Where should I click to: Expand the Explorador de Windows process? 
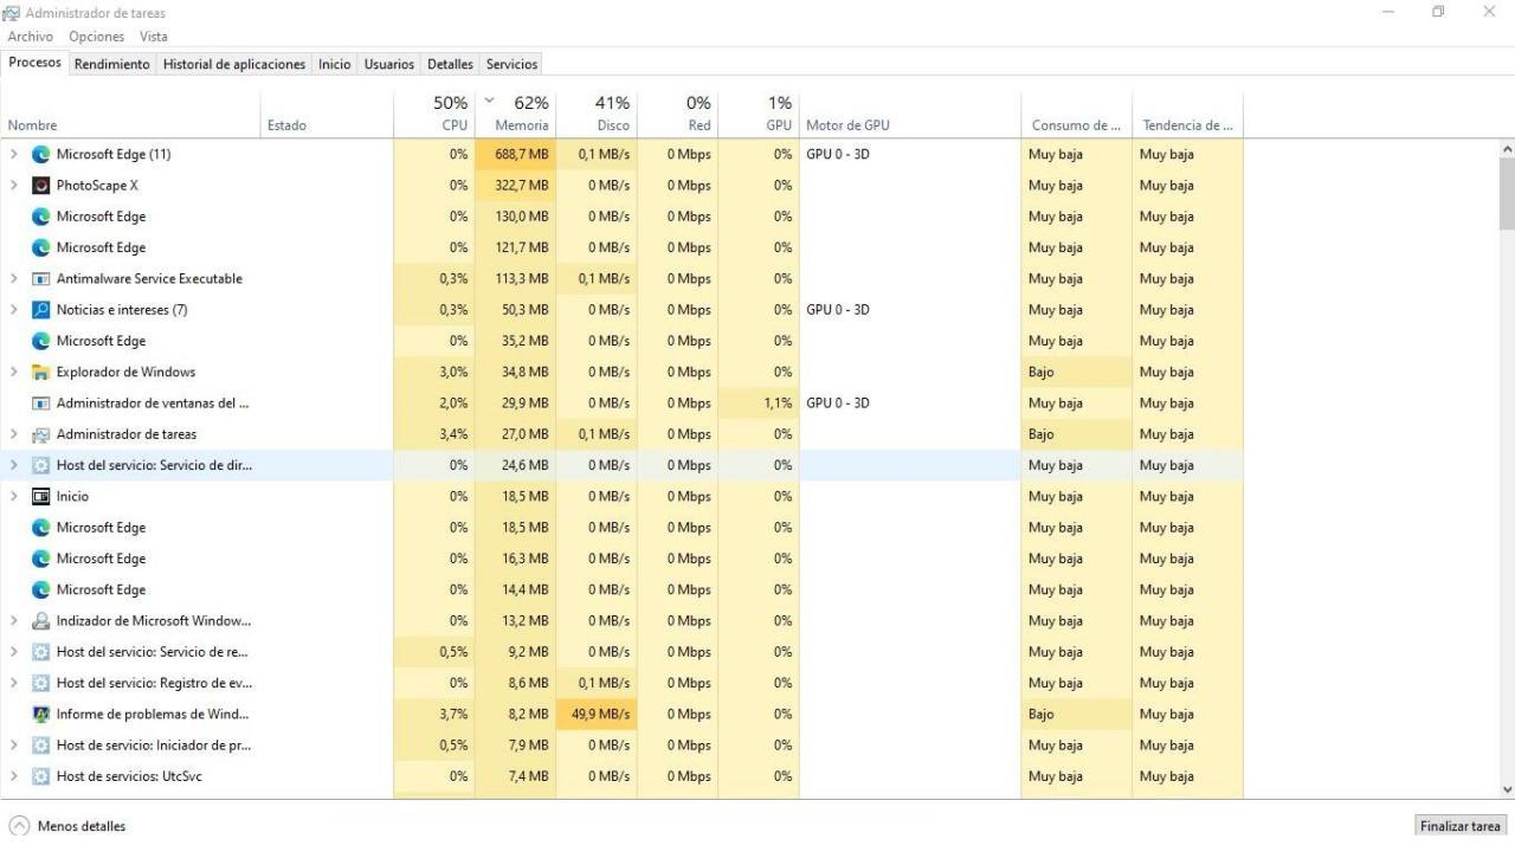pyautogui.click(x=13, y=372)
